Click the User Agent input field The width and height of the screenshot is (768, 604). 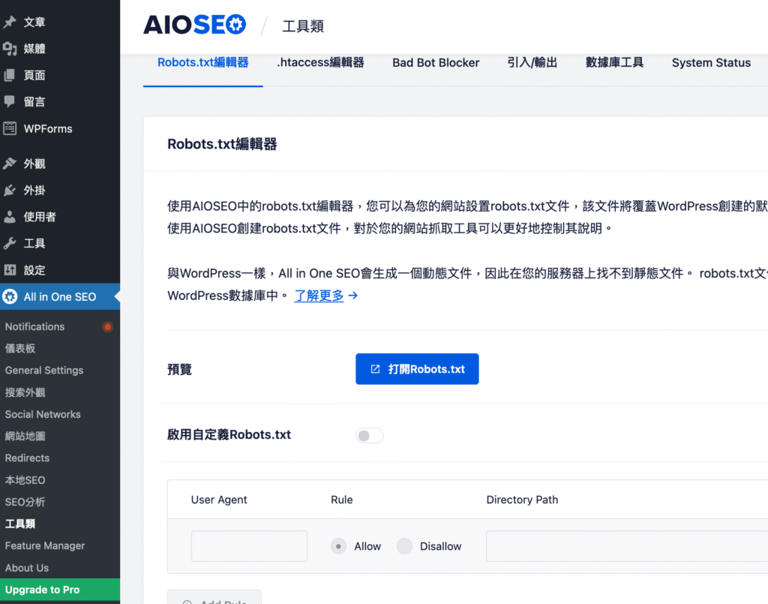pos(249,545)
